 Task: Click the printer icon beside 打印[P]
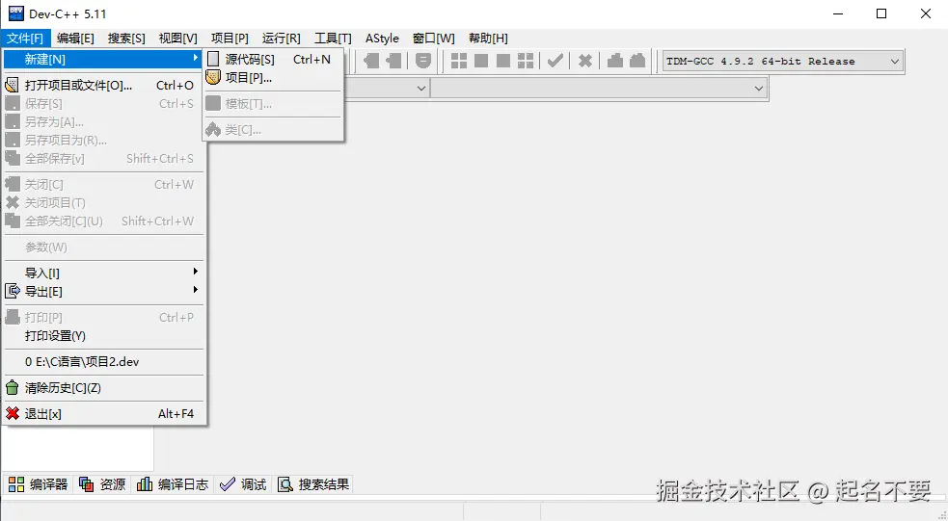tap(13, 317)
